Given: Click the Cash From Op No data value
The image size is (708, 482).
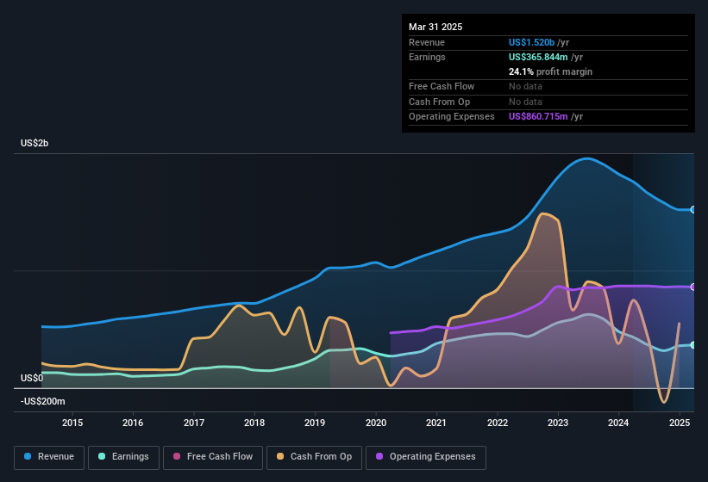Looking at the screenshot, I should coord(525,102).
